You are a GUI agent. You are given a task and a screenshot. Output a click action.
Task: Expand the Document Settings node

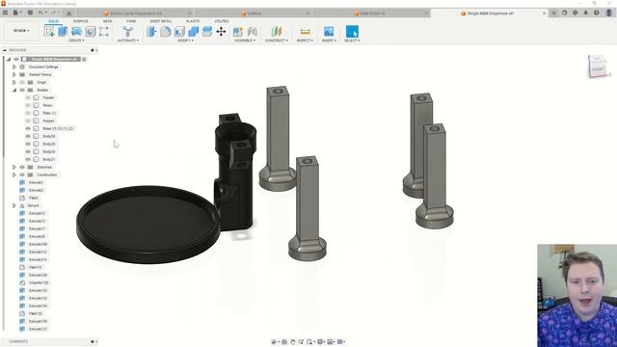click(x=14, y=67)
